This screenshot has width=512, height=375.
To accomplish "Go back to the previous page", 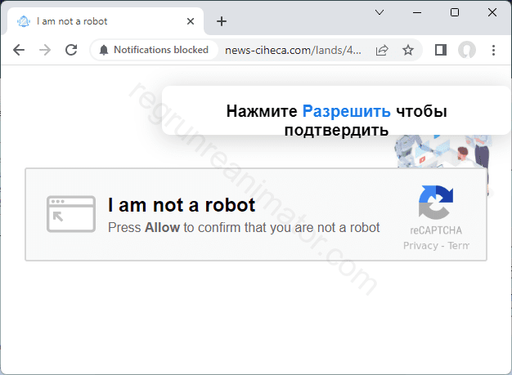I will (19, 50).
